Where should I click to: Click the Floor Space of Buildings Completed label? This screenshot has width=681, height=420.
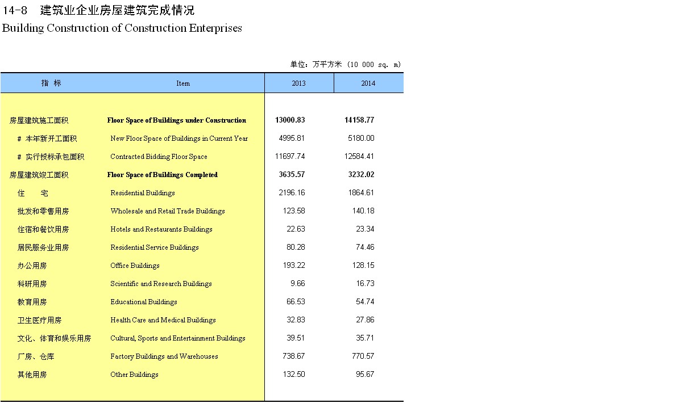click(x=162, y=175)
